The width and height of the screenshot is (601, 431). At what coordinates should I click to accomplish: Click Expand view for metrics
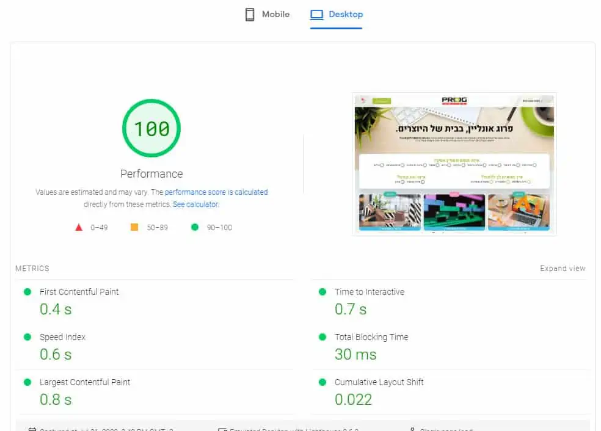pos(563,269)
